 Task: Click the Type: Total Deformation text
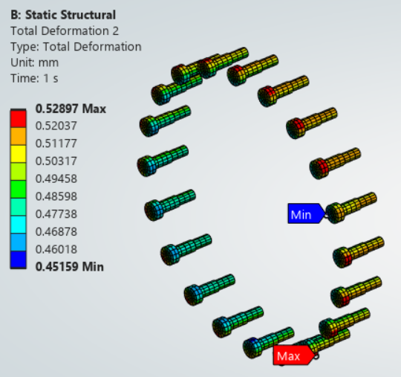[76, 47]
